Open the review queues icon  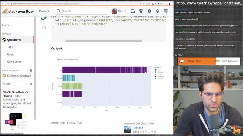158,11
